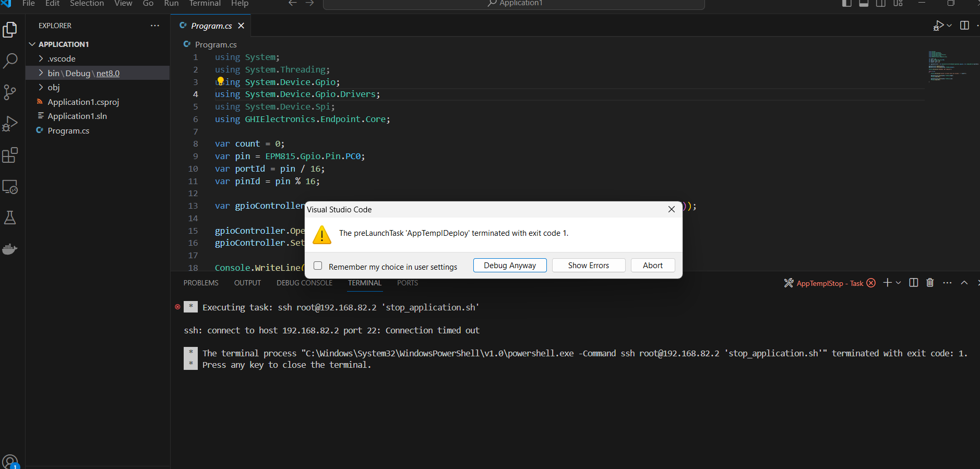Screen dimensions: 980x469
Task: Close the Visual Studio Code dialog
Action: (672, 209)
